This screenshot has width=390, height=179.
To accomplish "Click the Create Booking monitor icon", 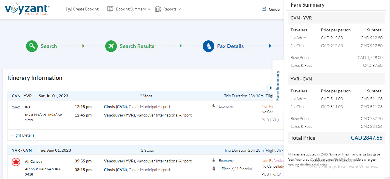I will (69, 9).
